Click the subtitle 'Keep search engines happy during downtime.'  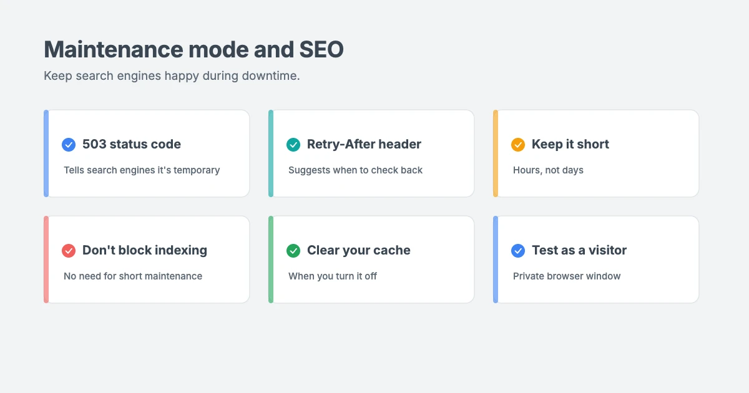(172, 76)
